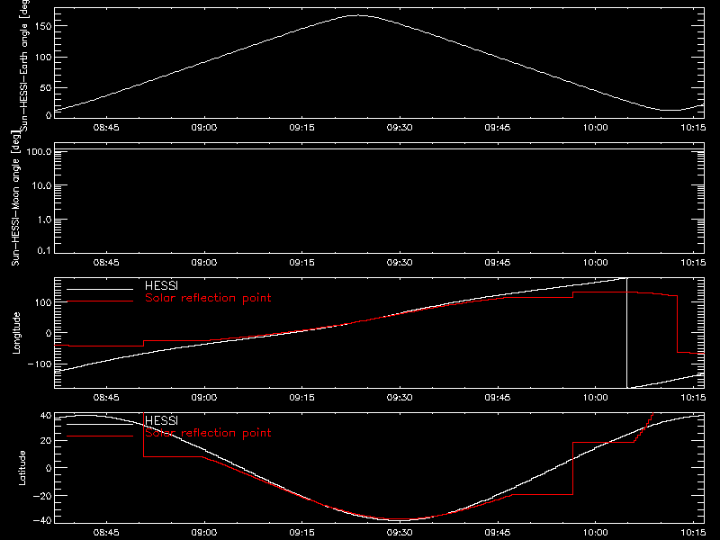This screenshot has width=720, height=540.
Task: Click the 10.0 tick on Moon angle plot
Action: [41, 185]
